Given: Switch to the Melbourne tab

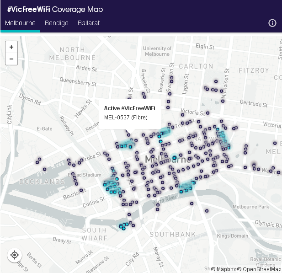Looking at the screenshot, I should [x=20, y=23].
